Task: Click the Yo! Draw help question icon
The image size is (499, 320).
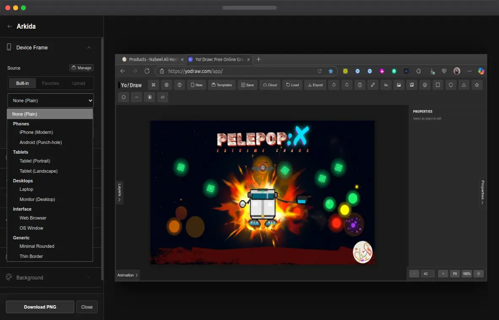Action: [179, 85]
